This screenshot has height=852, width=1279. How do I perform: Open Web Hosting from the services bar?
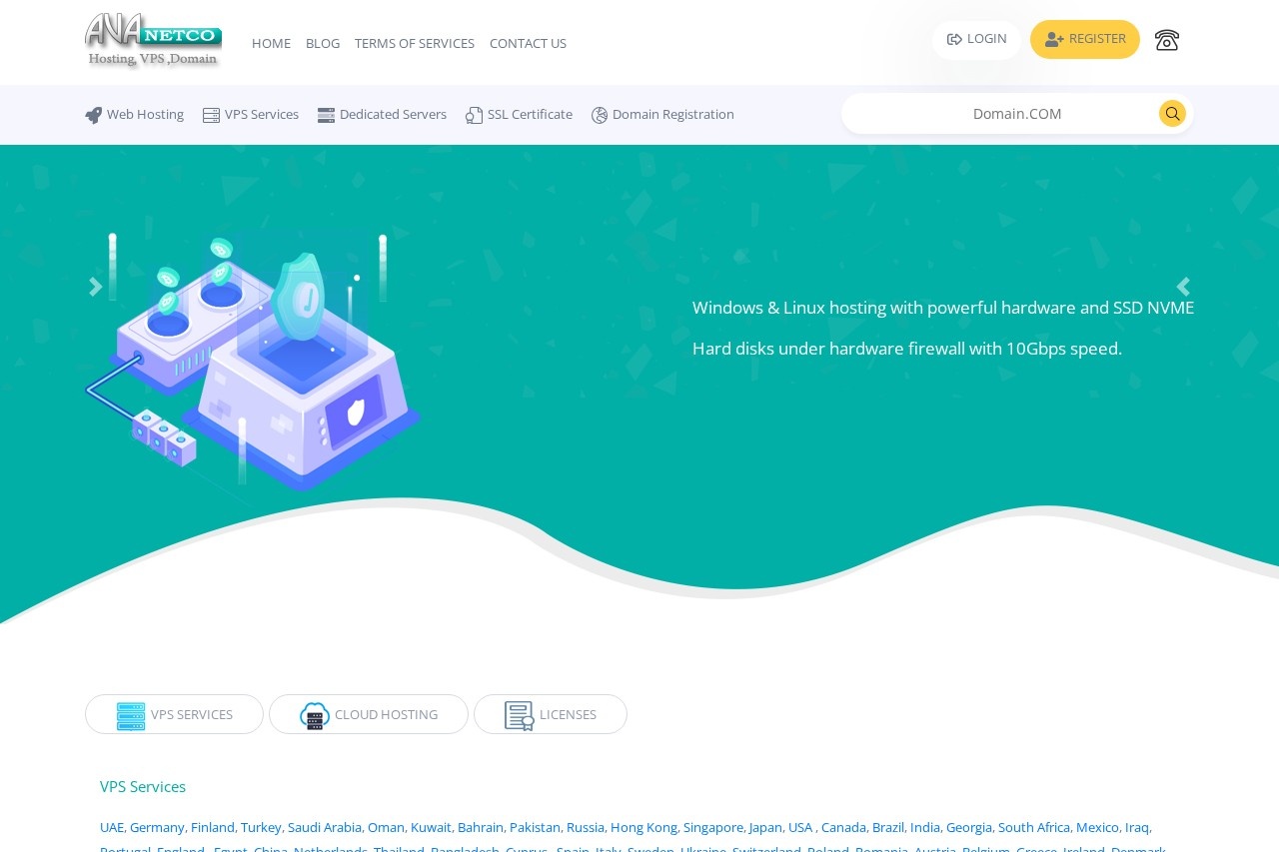[135, 115]
